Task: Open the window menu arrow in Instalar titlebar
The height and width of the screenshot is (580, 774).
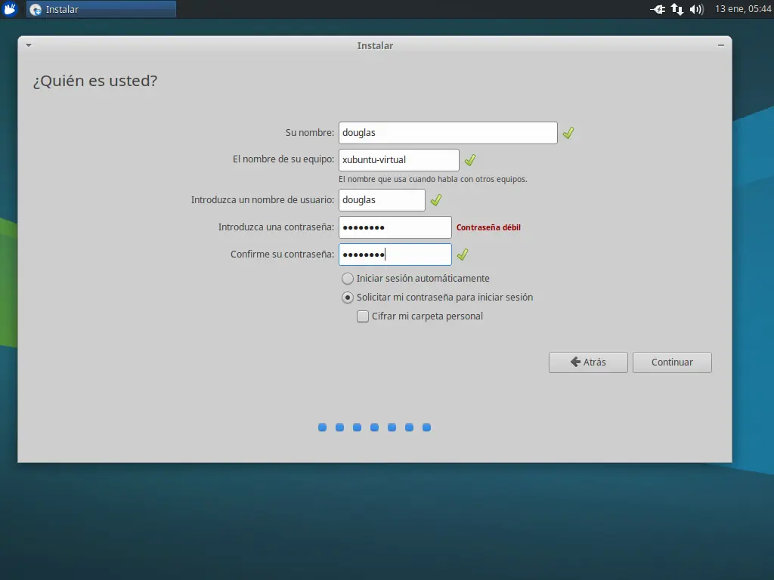Action: pos(29,45)
